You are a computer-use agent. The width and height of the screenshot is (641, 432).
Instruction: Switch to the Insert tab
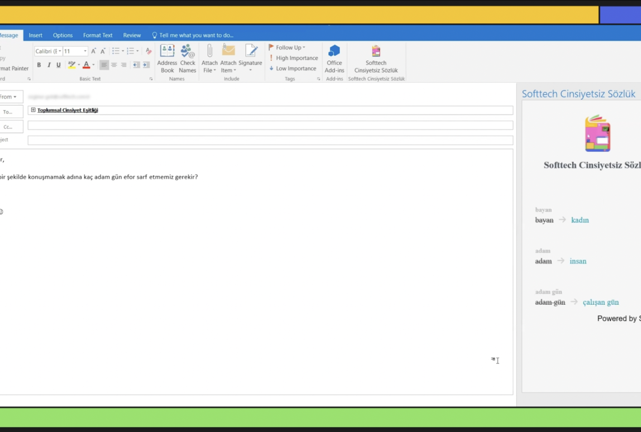point(35,35)
